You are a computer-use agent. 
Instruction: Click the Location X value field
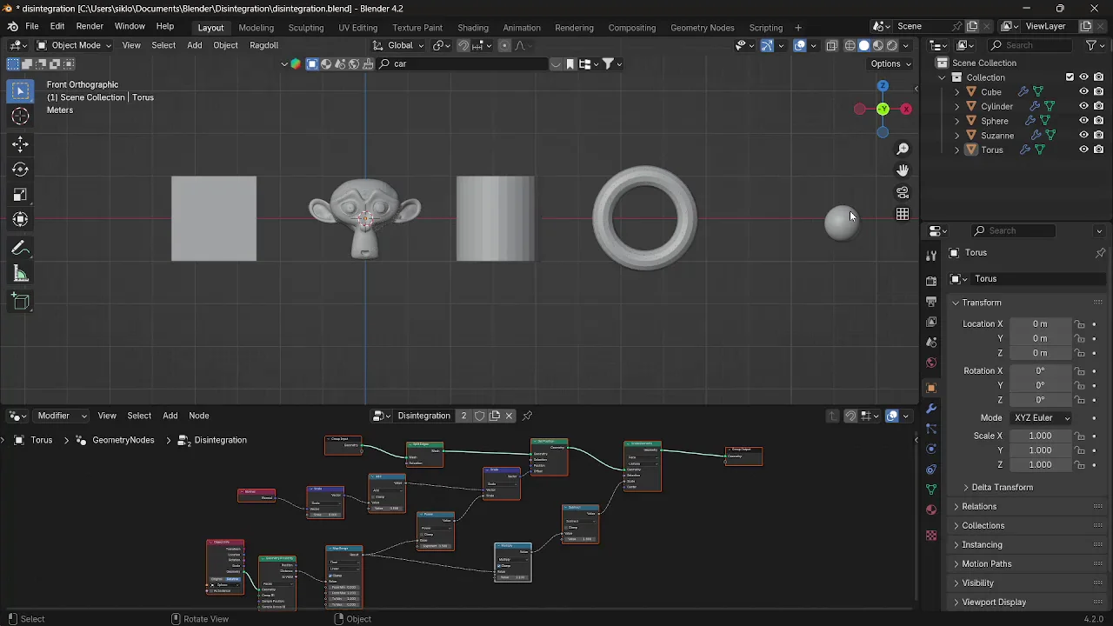point(1041,323)
